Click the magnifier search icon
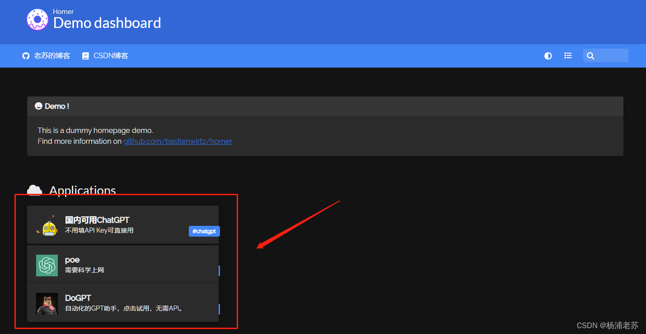Screen dimensions: 646x334 590,56
